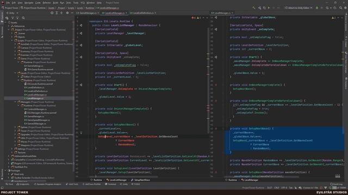The height and width of the screenshot is (195, 348).
Task: Open the File menu
Action: coord(8,3)
